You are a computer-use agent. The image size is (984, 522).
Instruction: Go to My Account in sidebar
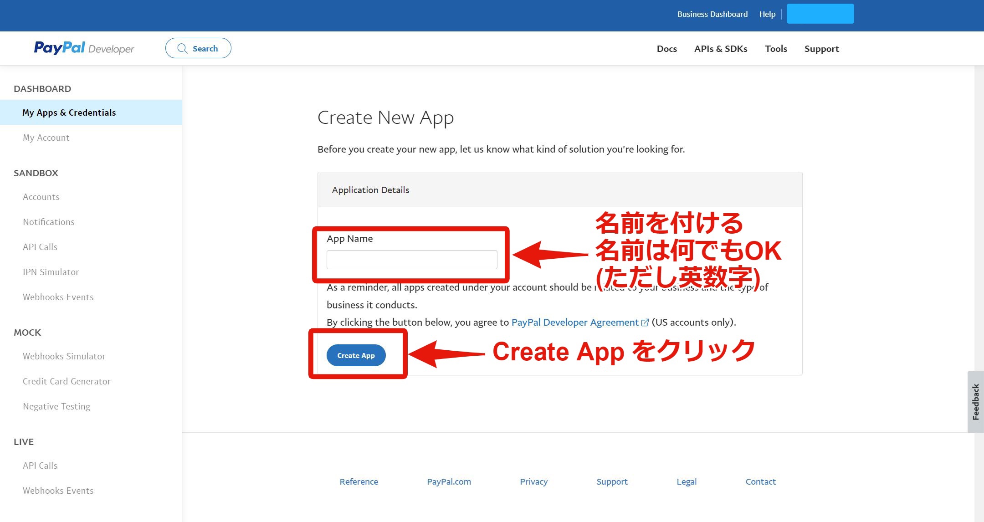coord(46,138)
